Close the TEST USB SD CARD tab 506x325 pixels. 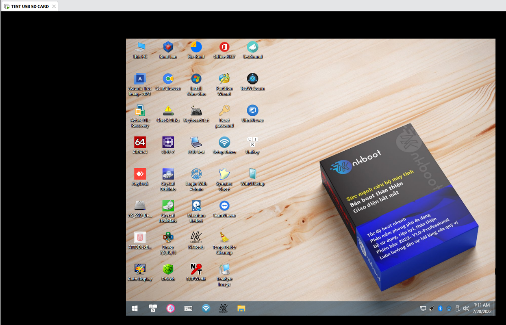click(54, 6)
